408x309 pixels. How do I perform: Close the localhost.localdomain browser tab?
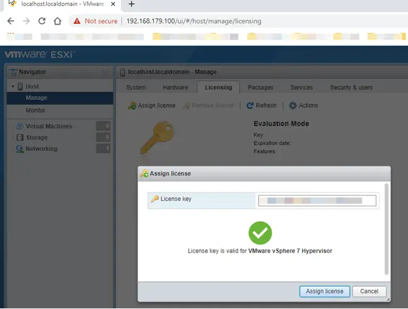tap(113, 4)
